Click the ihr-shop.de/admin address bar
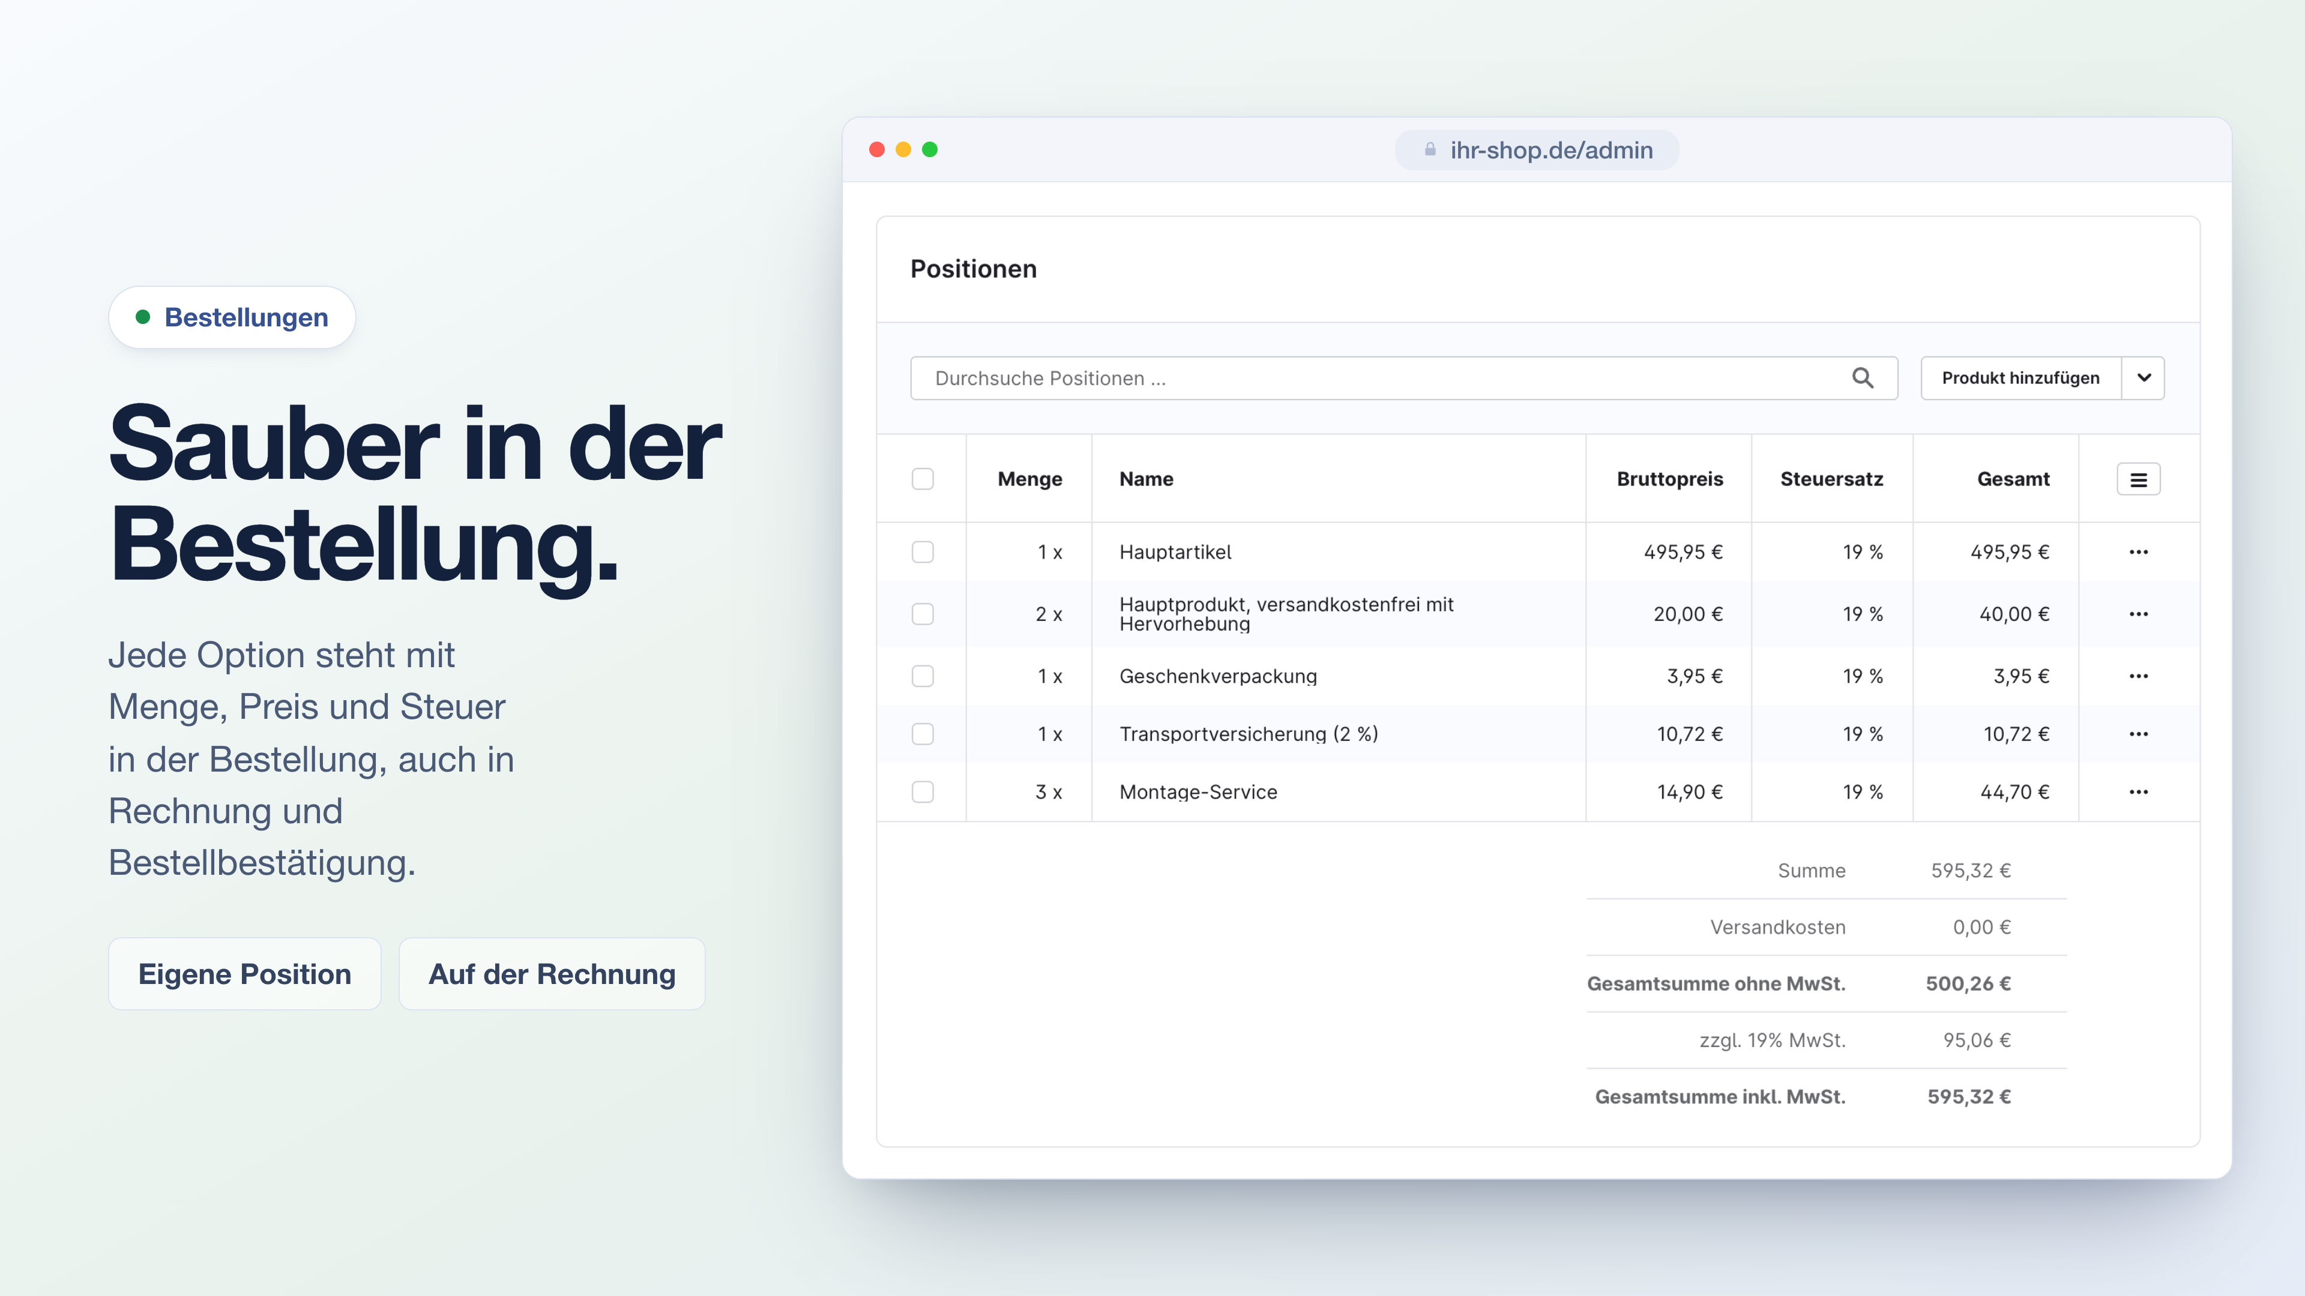Image resolution: width=2305 pixels, height=1296 pixels. pyautogui.click(x=1537, y=149)
